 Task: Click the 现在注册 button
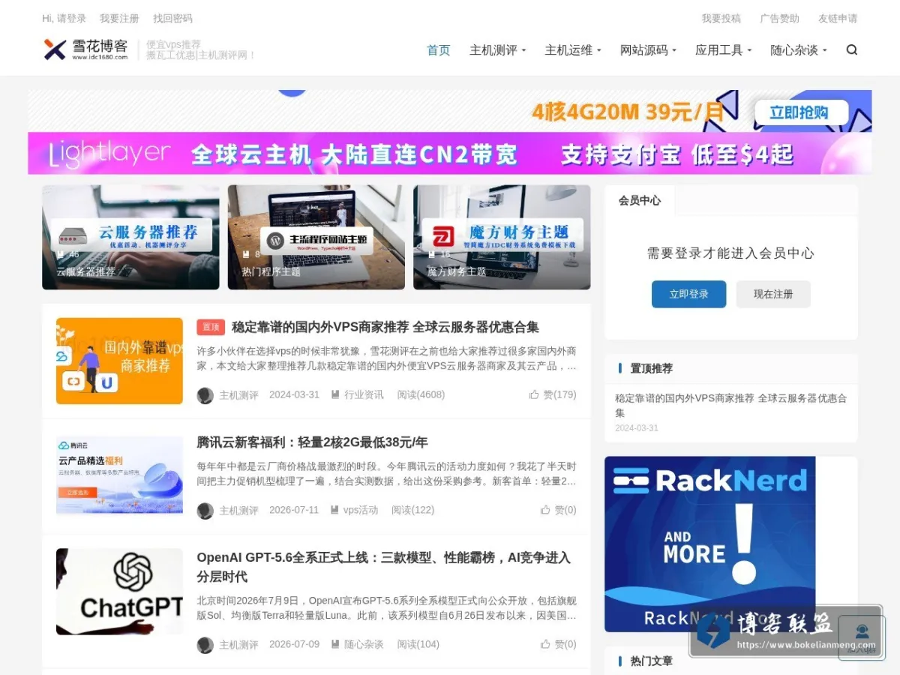[773, 294]
